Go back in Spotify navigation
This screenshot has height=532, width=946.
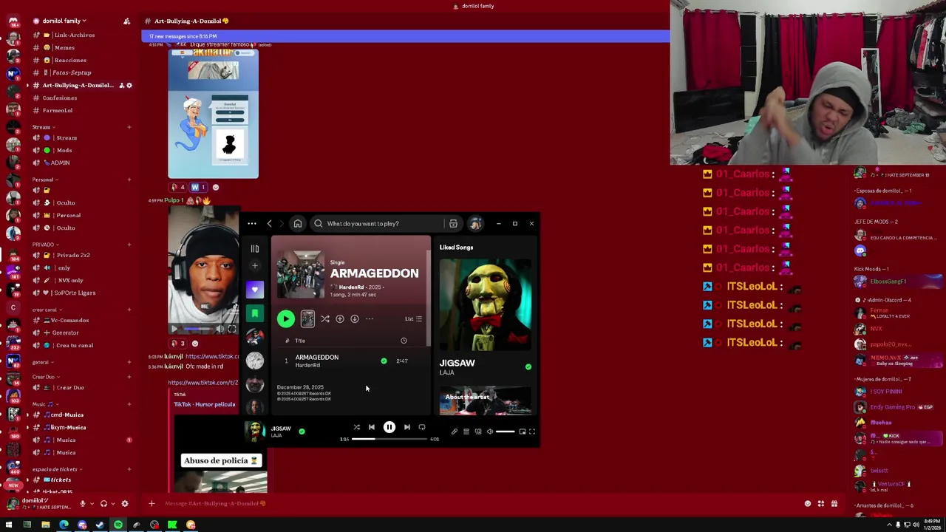(x=269, y=223)
